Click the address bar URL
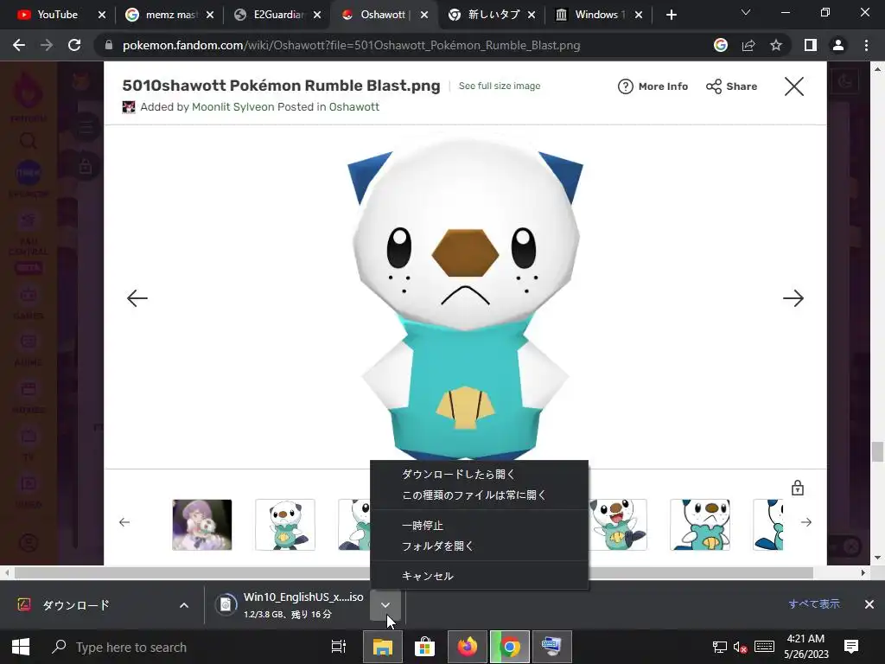The image size is (885, 664). (x=351, y=45)
